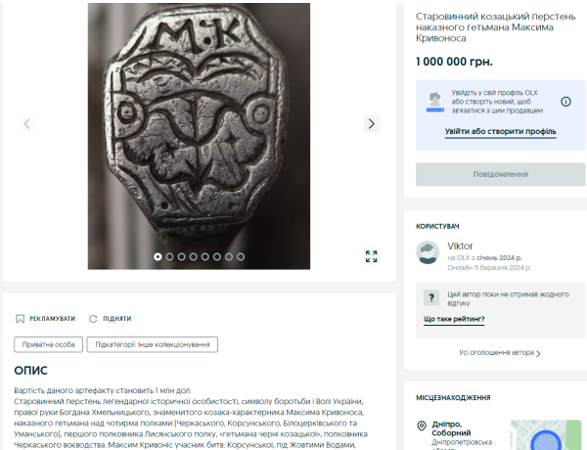Screen dimensions: 587x450
Task: Go to the previous photo arrow
Action: [27, 123]
